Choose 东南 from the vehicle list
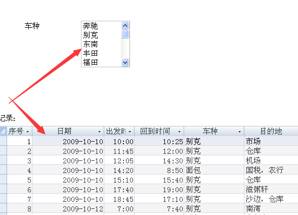The height and width of the screenshot is (215, 298). [x=90, y=44]
